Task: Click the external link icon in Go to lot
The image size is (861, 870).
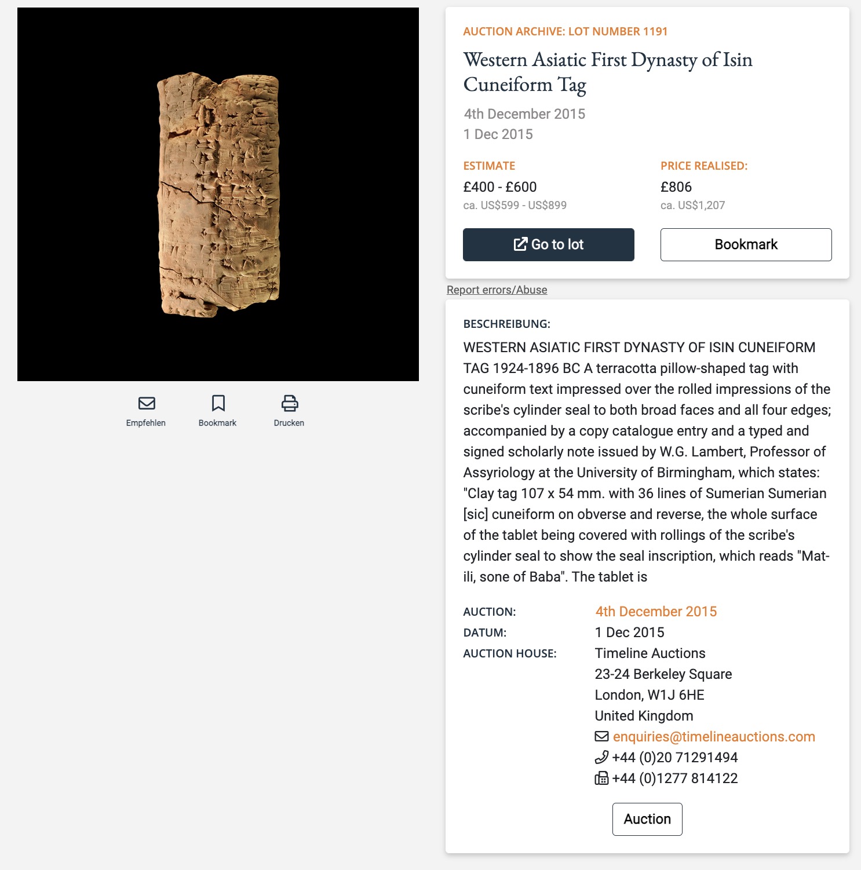Action: [520, 244]
